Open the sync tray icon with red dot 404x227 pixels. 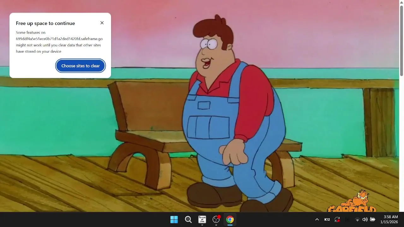337,219
